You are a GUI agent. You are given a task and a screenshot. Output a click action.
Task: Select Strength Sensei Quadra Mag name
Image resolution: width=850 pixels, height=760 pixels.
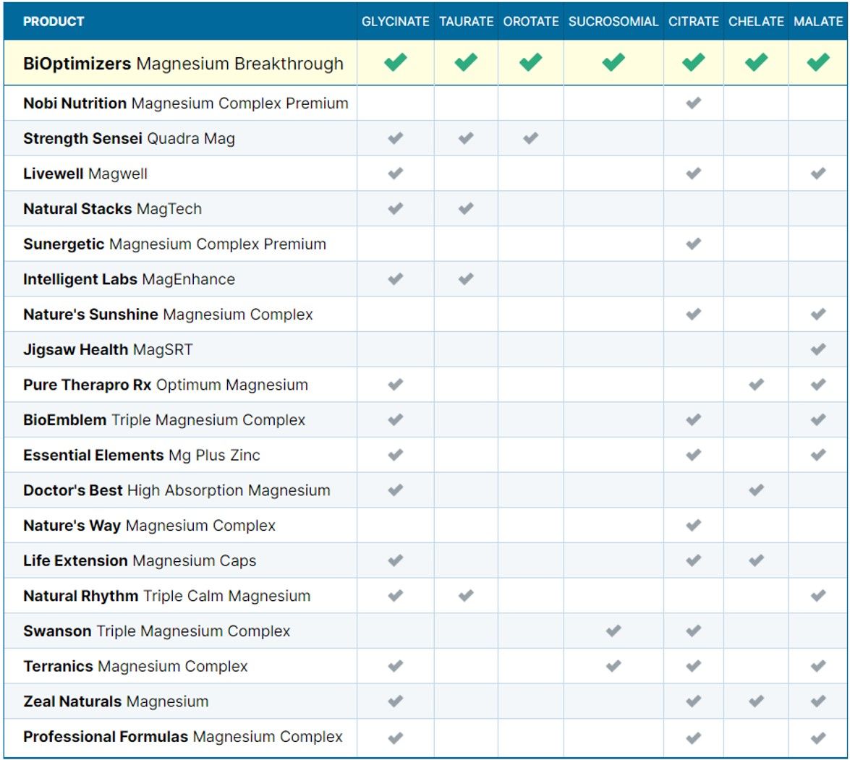[x=129, y=139]
